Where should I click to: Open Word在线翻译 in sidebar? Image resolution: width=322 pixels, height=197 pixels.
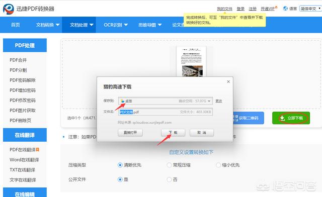pos(24,160)
